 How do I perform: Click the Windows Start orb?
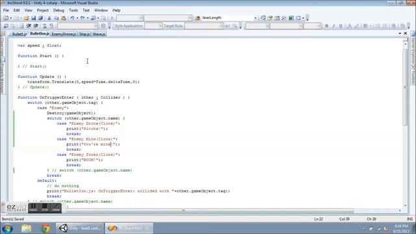tap(7, 228)
